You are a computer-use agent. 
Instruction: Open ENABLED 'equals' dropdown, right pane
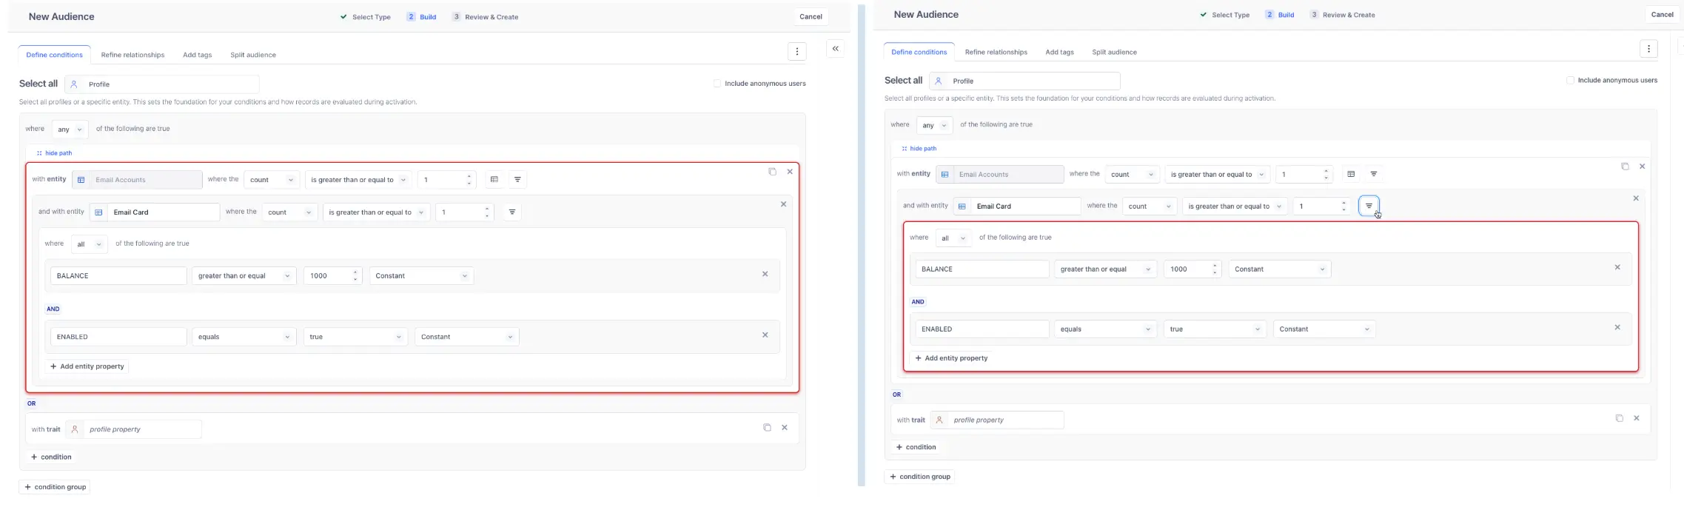[1105, 329]
